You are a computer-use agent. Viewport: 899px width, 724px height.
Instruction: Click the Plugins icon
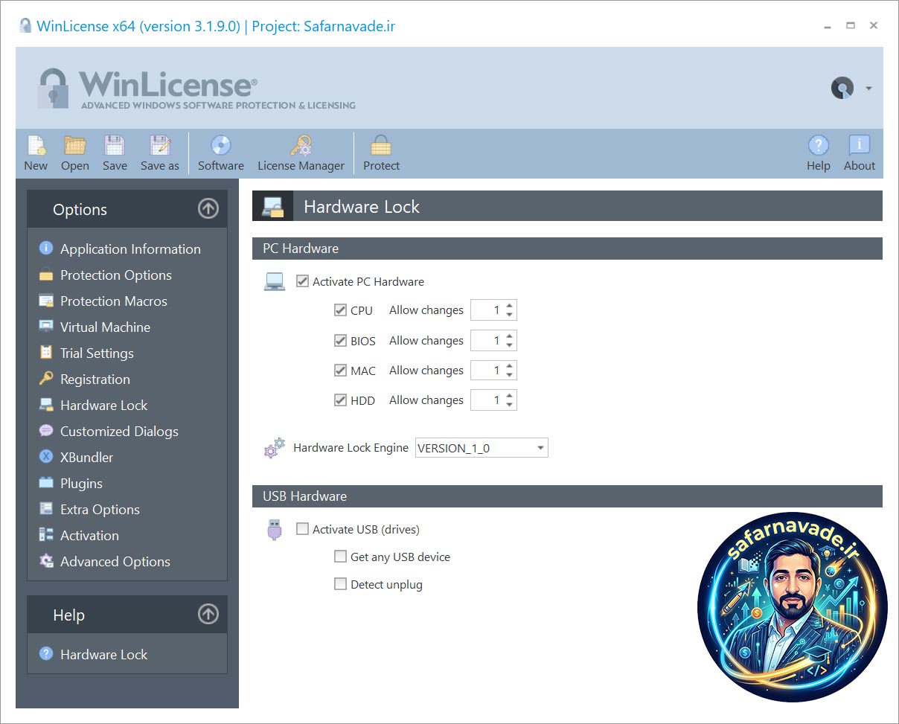click(x=46, y=483)
